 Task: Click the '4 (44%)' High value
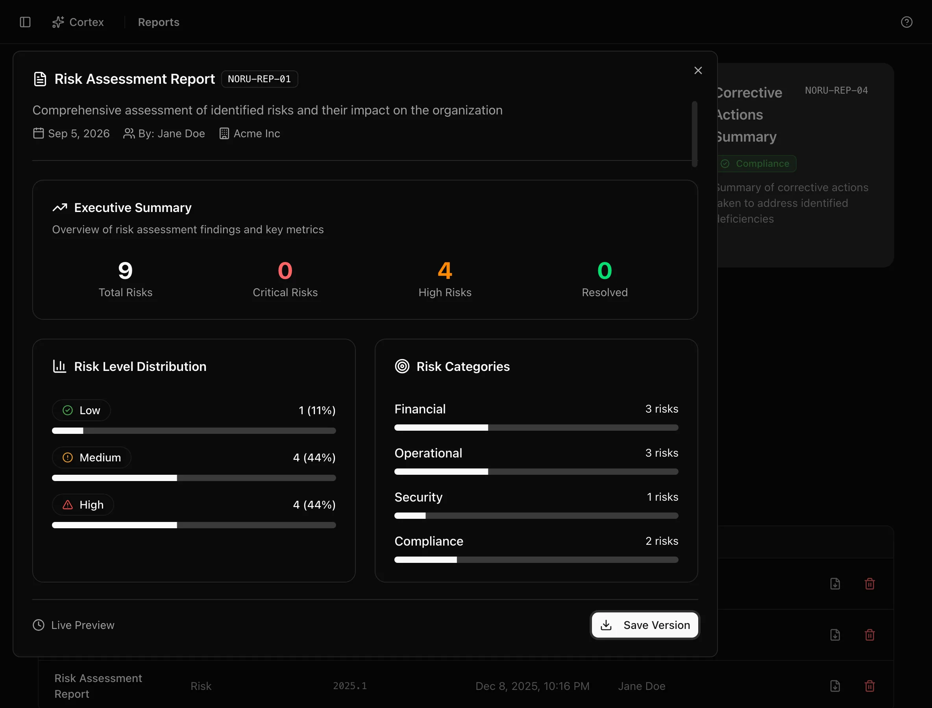[314, 504]
